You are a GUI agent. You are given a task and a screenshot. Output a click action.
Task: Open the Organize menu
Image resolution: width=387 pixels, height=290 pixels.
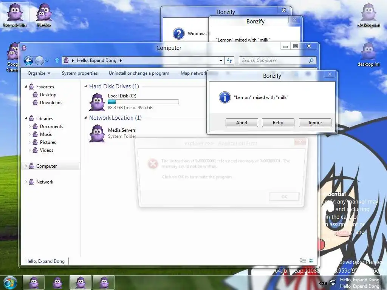pyautogui.click(x=39, y=73)
